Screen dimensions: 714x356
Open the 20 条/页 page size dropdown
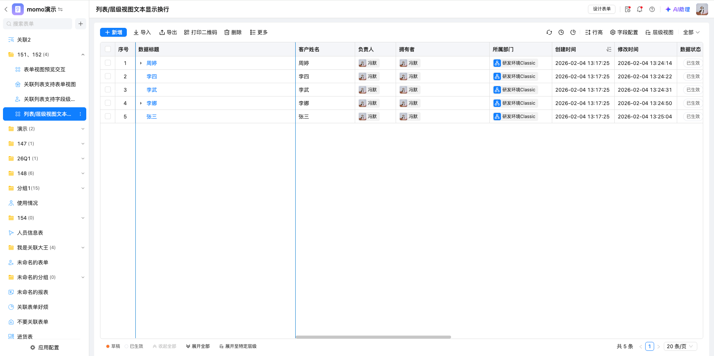click(681, 346)
